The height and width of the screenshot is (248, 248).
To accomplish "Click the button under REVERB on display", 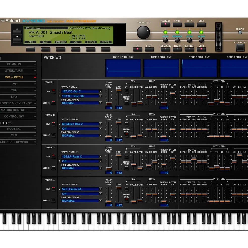I will click(x=106, y=50).
